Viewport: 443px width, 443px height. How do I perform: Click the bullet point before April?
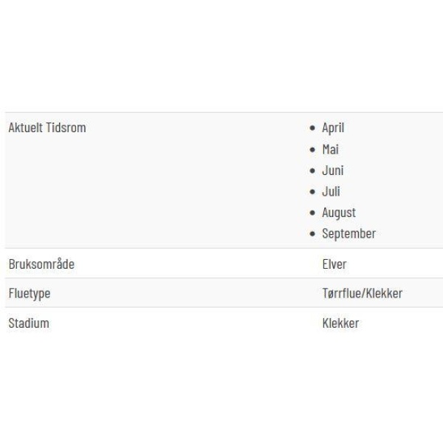click(x=312, y=128)
